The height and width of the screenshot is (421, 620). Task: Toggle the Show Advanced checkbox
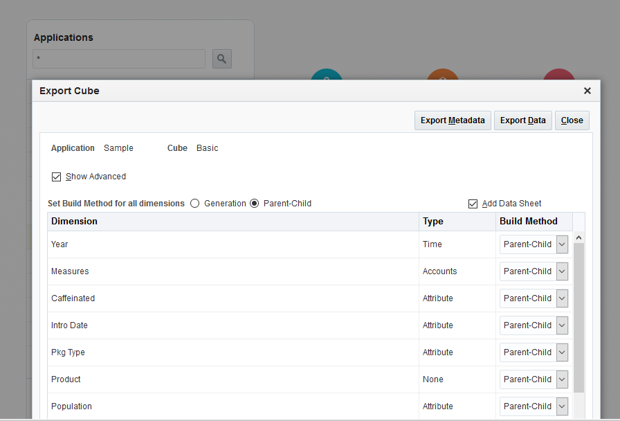tap(56, 177)
